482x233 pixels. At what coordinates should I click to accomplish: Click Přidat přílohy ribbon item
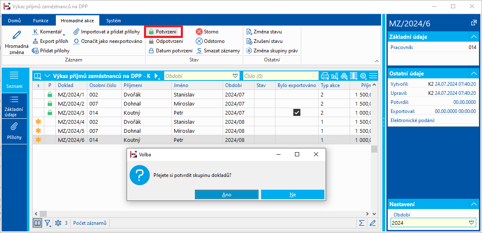(x=51, y=51)
